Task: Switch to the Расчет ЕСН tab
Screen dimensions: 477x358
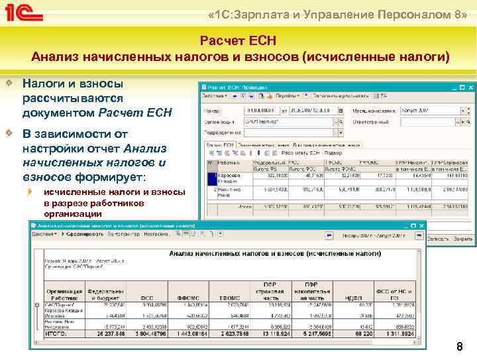Action: tap(220, 145)
